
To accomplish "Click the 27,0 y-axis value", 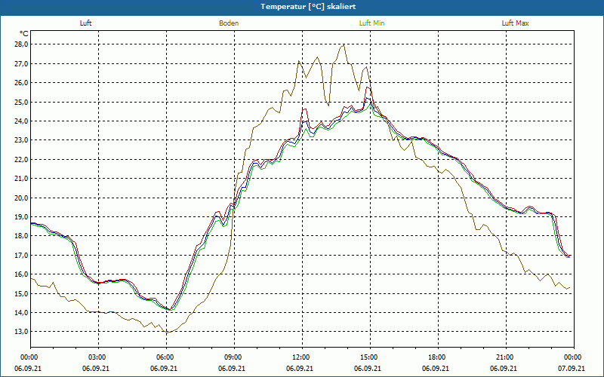I will (21, 64).
